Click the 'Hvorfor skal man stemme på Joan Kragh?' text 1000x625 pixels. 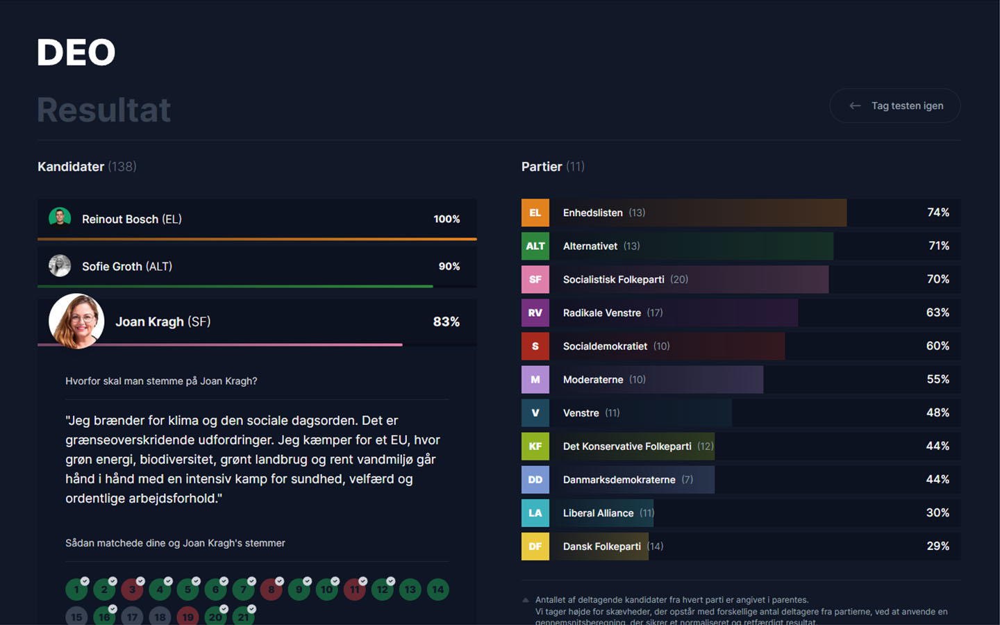coord(161,381)
